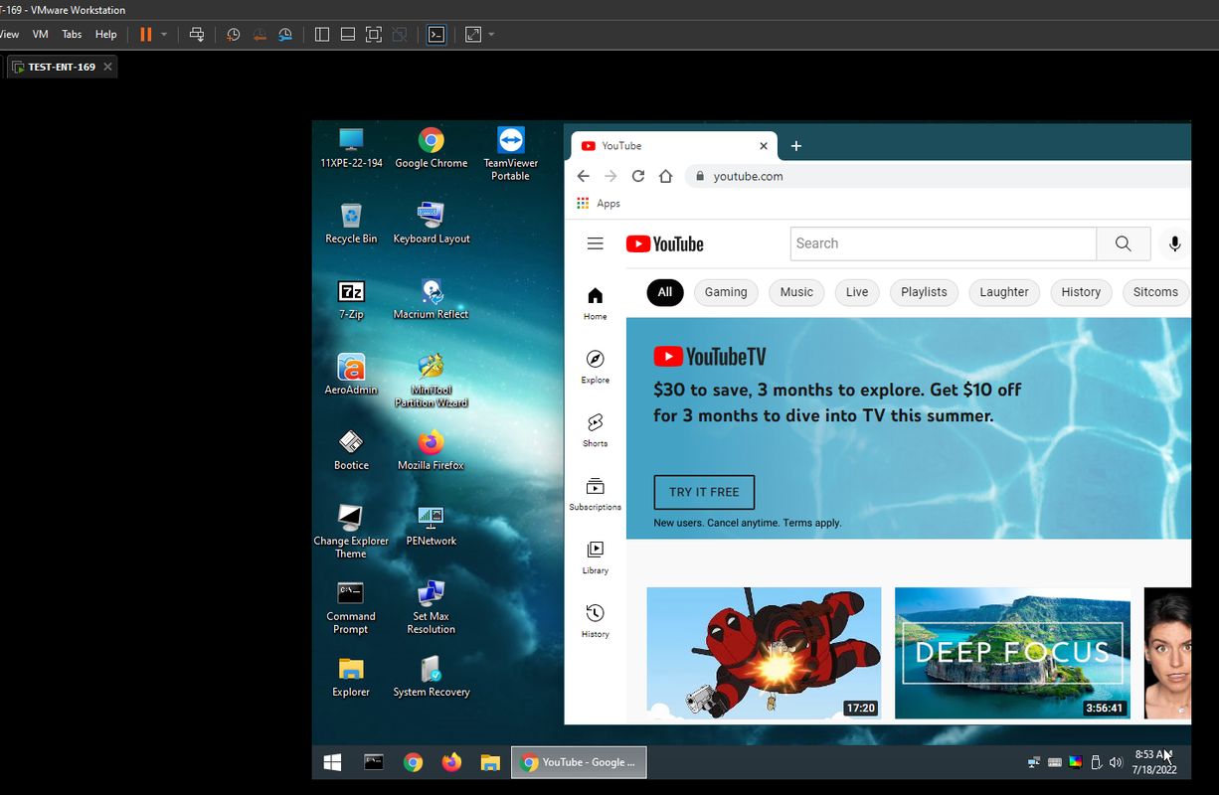Select the Command Prompt desktop icon

351,607
